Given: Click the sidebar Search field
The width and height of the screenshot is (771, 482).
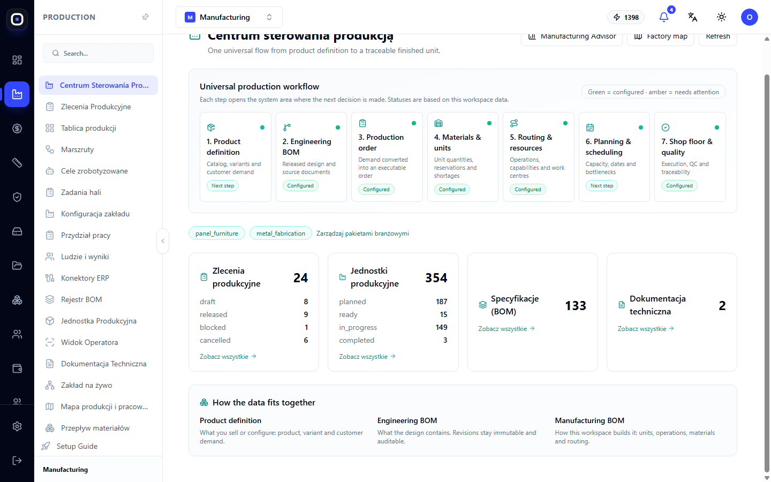Looking at the screenshot, I should [99, 53].
